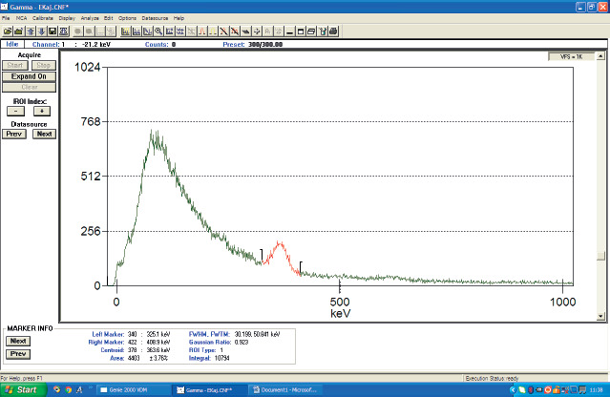Open the MCA menu

coord(23,18)
